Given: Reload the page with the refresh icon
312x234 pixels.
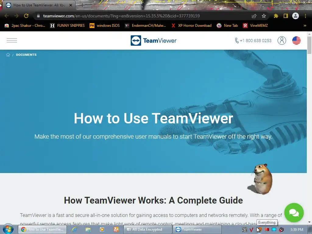Looking at the screenshot, I should [26, 16].
